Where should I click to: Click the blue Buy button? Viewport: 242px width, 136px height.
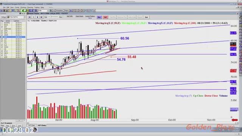tap(99, 17)
